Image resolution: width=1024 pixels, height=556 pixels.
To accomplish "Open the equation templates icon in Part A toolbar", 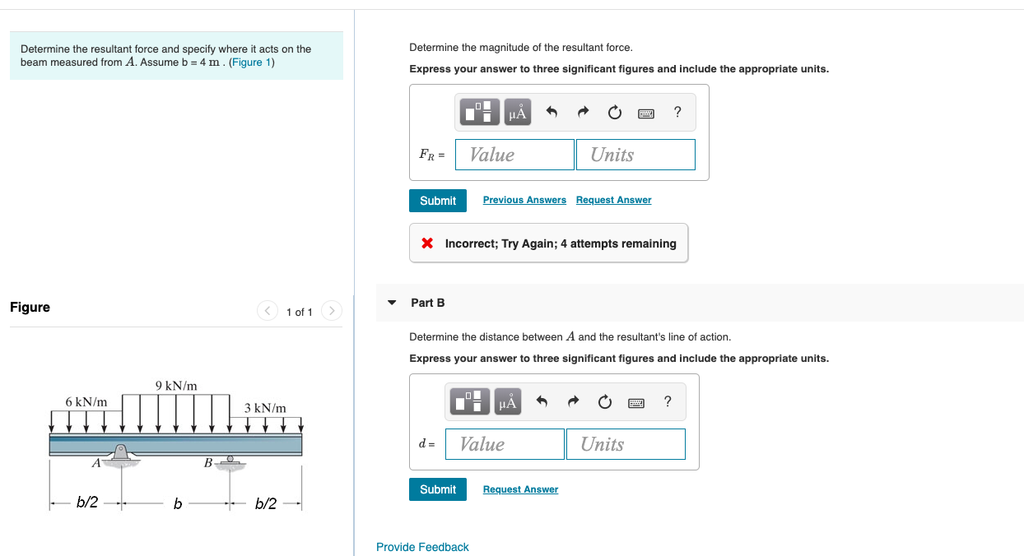I will tap(478, 112).
